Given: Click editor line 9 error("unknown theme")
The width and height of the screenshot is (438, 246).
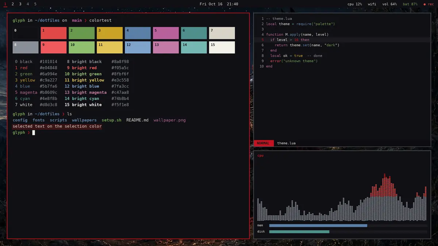Looking at the screenshot, I should [x=294, y=61].
